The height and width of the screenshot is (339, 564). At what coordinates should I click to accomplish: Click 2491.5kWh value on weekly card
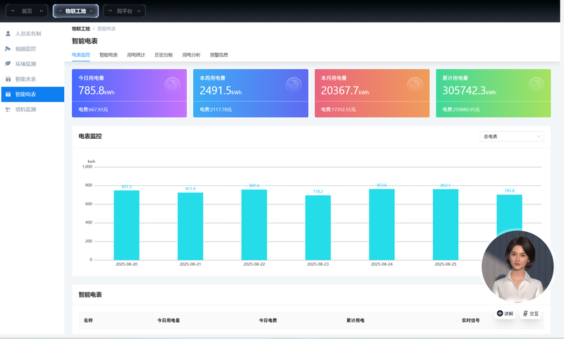tap(221, 91)
